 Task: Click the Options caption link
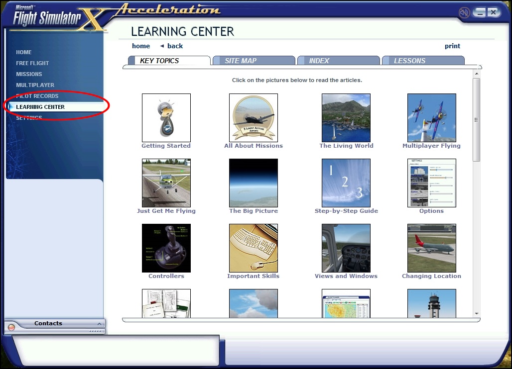tap(431, 211)
